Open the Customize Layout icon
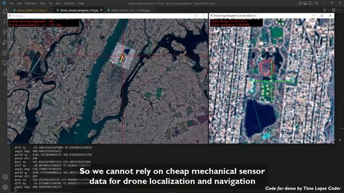Image resolution: width=344 pixels, height=193 pixels. (x=317, y=3)
